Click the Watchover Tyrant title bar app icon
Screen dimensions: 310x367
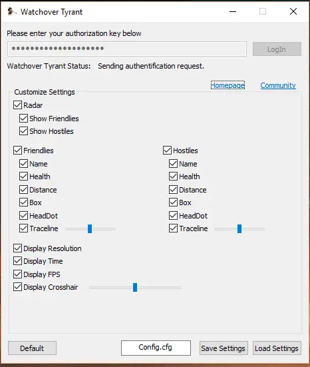(12, 11)
